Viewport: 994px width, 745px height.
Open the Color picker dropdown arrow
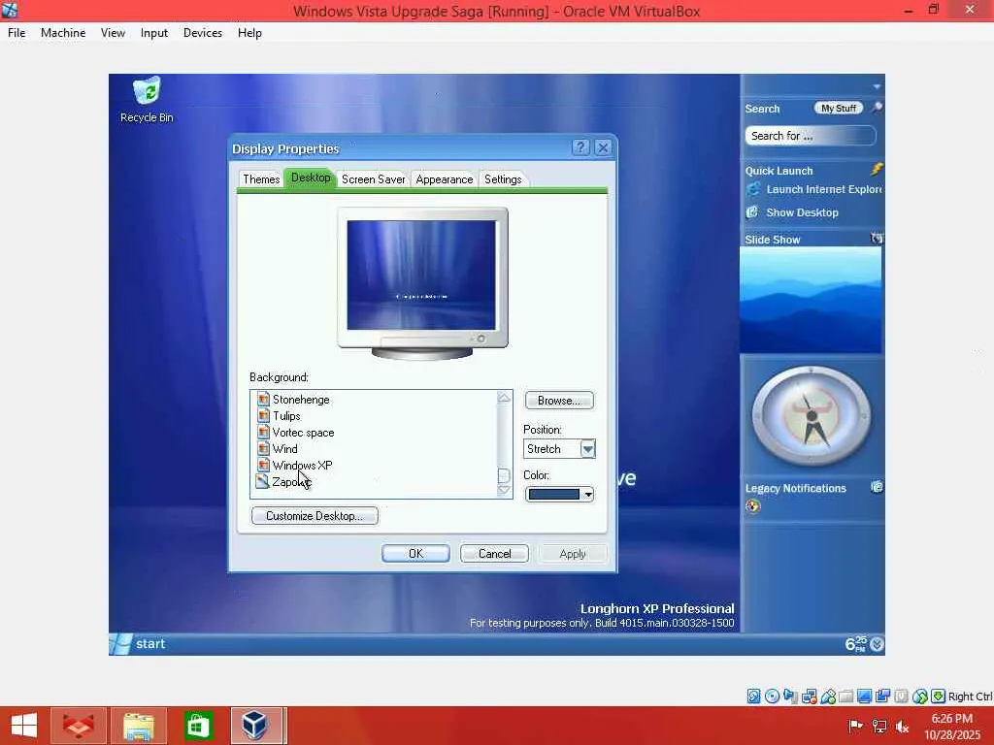[587, 494]
